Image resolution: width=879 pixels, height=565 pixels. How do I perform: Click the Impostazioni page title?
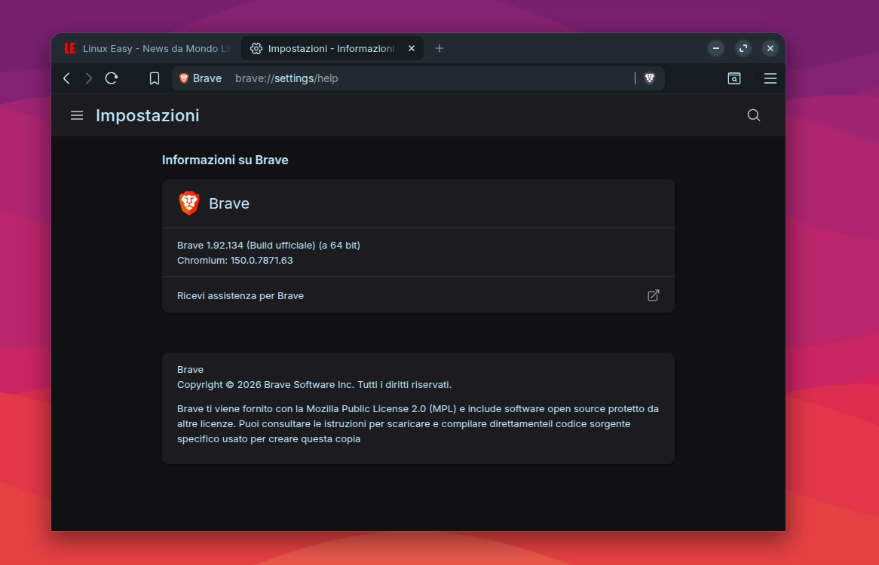pos(148,115)
